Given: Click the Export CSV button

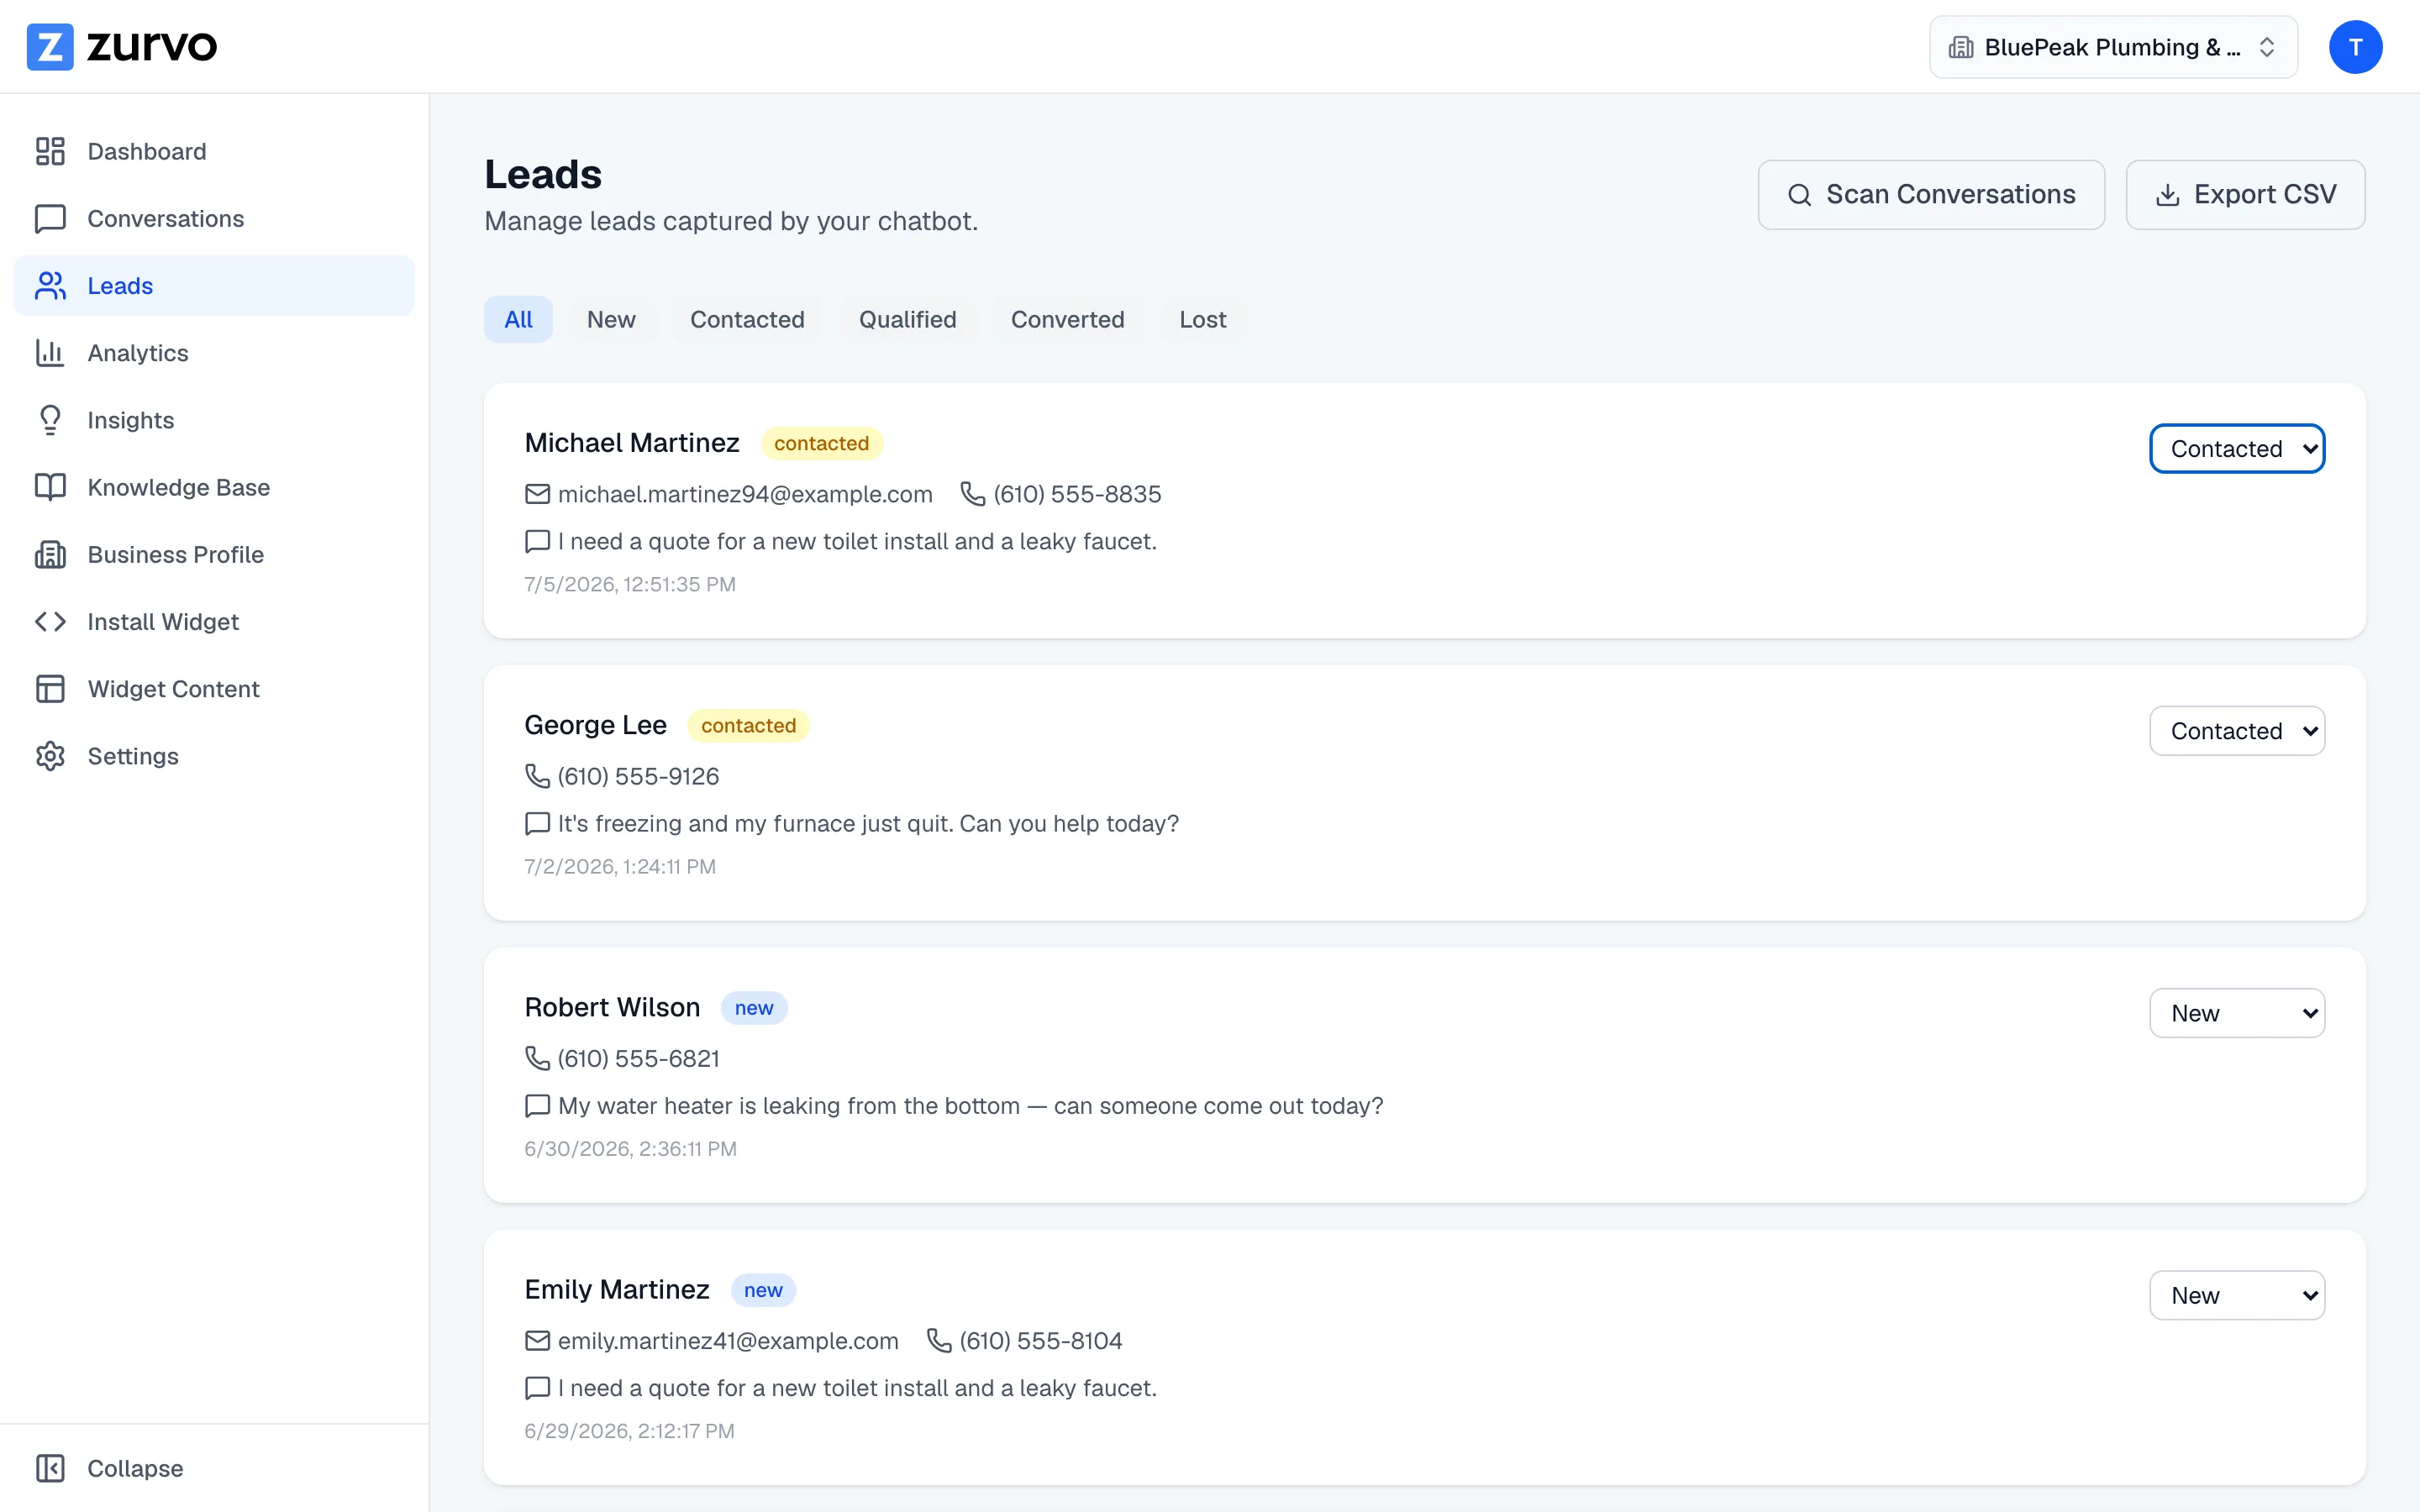Looking at the screenshot, I should 2244,195.
